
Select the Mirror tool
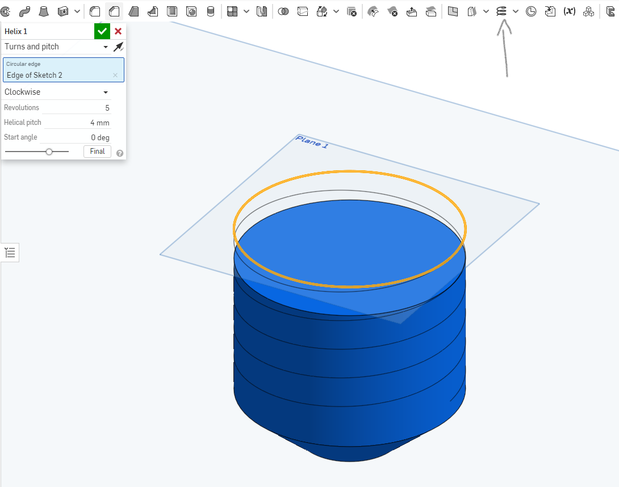[x=262, y=11]
